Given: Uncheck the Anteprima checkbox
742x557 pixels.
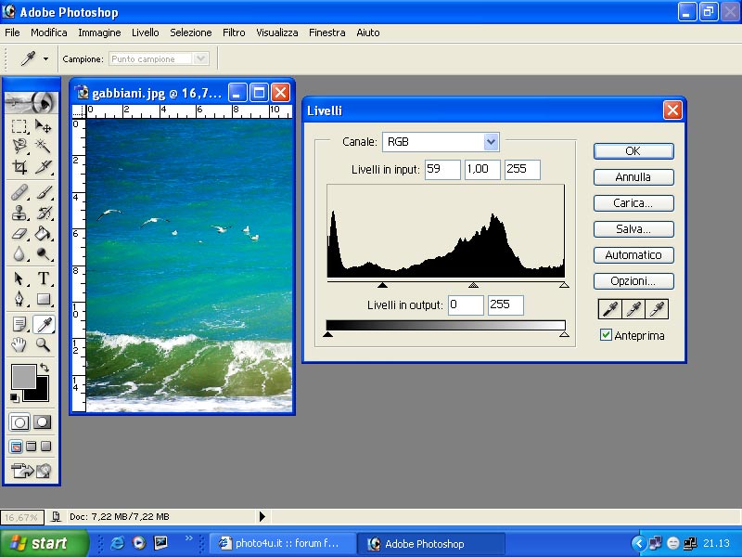Looking at the screenshot, I should [607, 335].
